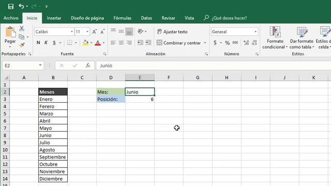Apply the percent % style
Image resolution: width=331 pixels, height=186 pixels.
[228, 43]
